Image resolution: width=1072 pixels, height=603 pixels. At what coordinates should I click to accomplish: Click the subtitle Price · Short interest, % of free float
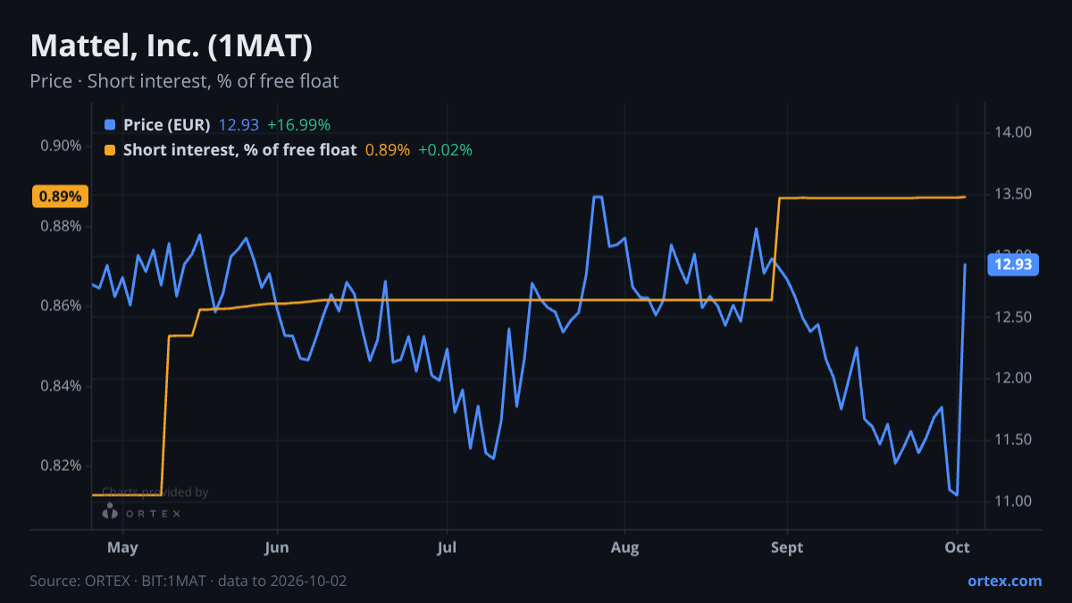pyautogui.click(x=184, y=81)
